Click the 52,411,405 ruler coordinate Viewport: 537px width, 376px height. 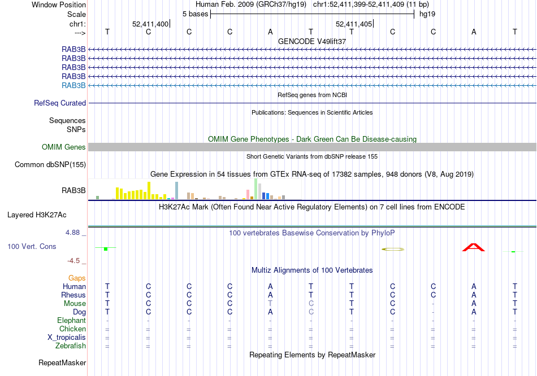pyautogui.click(x=354, y=24)
